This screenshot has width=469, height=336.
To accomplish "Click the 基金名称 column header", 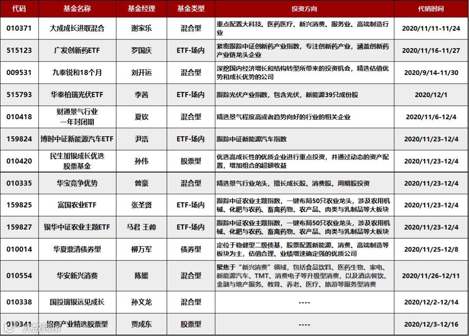I will pos(77,9).
